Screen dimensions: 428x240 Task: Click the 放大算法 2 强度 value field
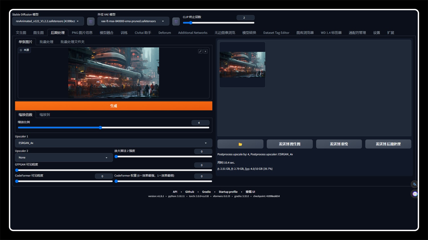pyautogui.click(x=203, y=151)
